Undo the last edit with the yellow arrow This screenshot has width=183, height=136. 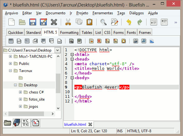[x=129, y=22]
